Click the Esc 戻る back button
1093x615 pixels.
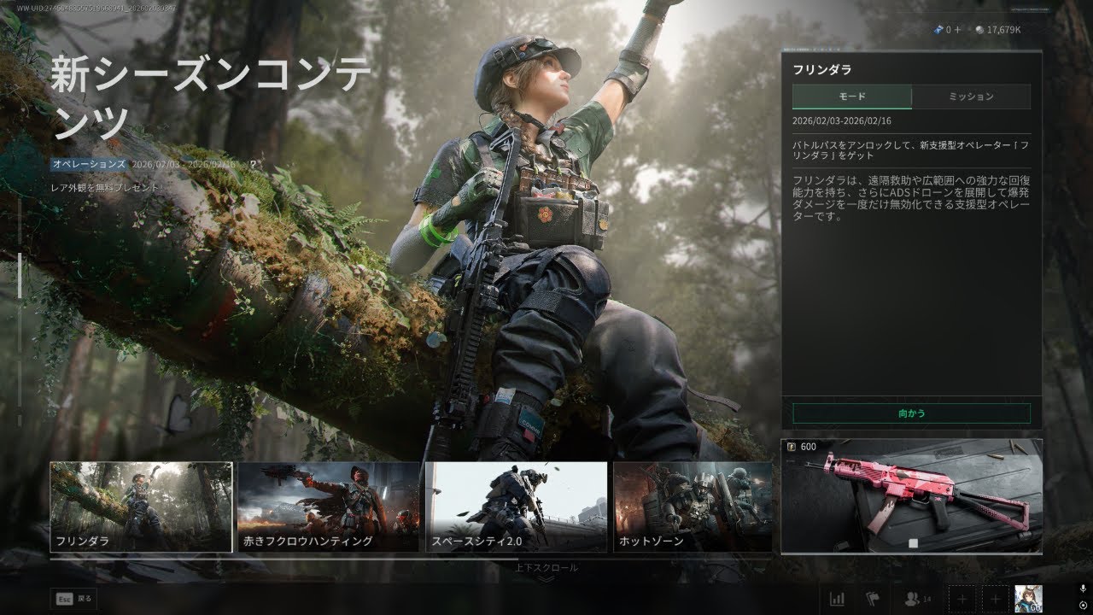[x=72, y=599]
